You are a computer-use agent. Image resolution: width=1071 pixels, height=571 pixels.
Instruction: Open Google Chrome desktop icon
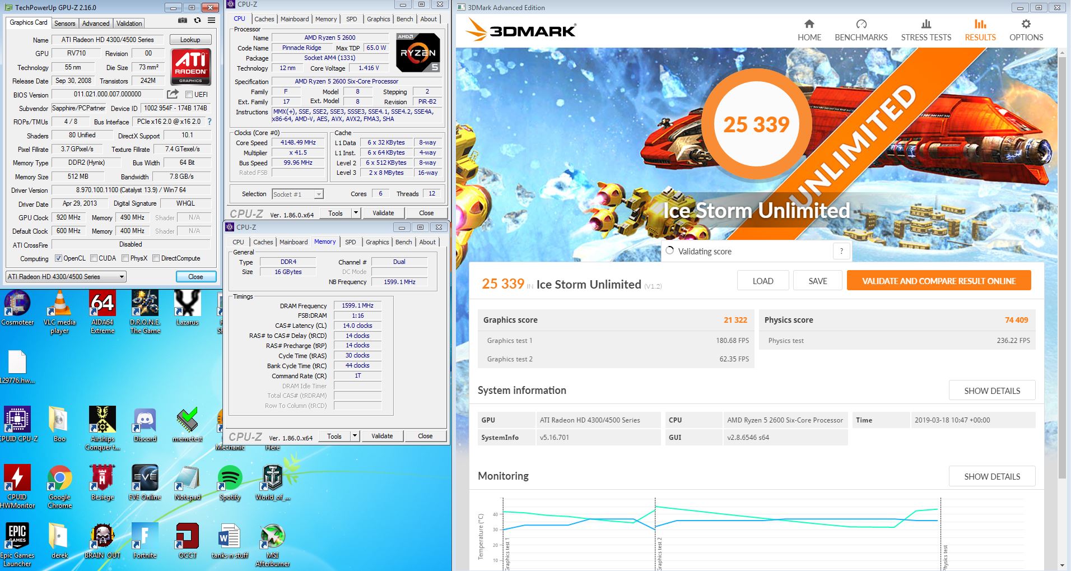tap(59, 486)
